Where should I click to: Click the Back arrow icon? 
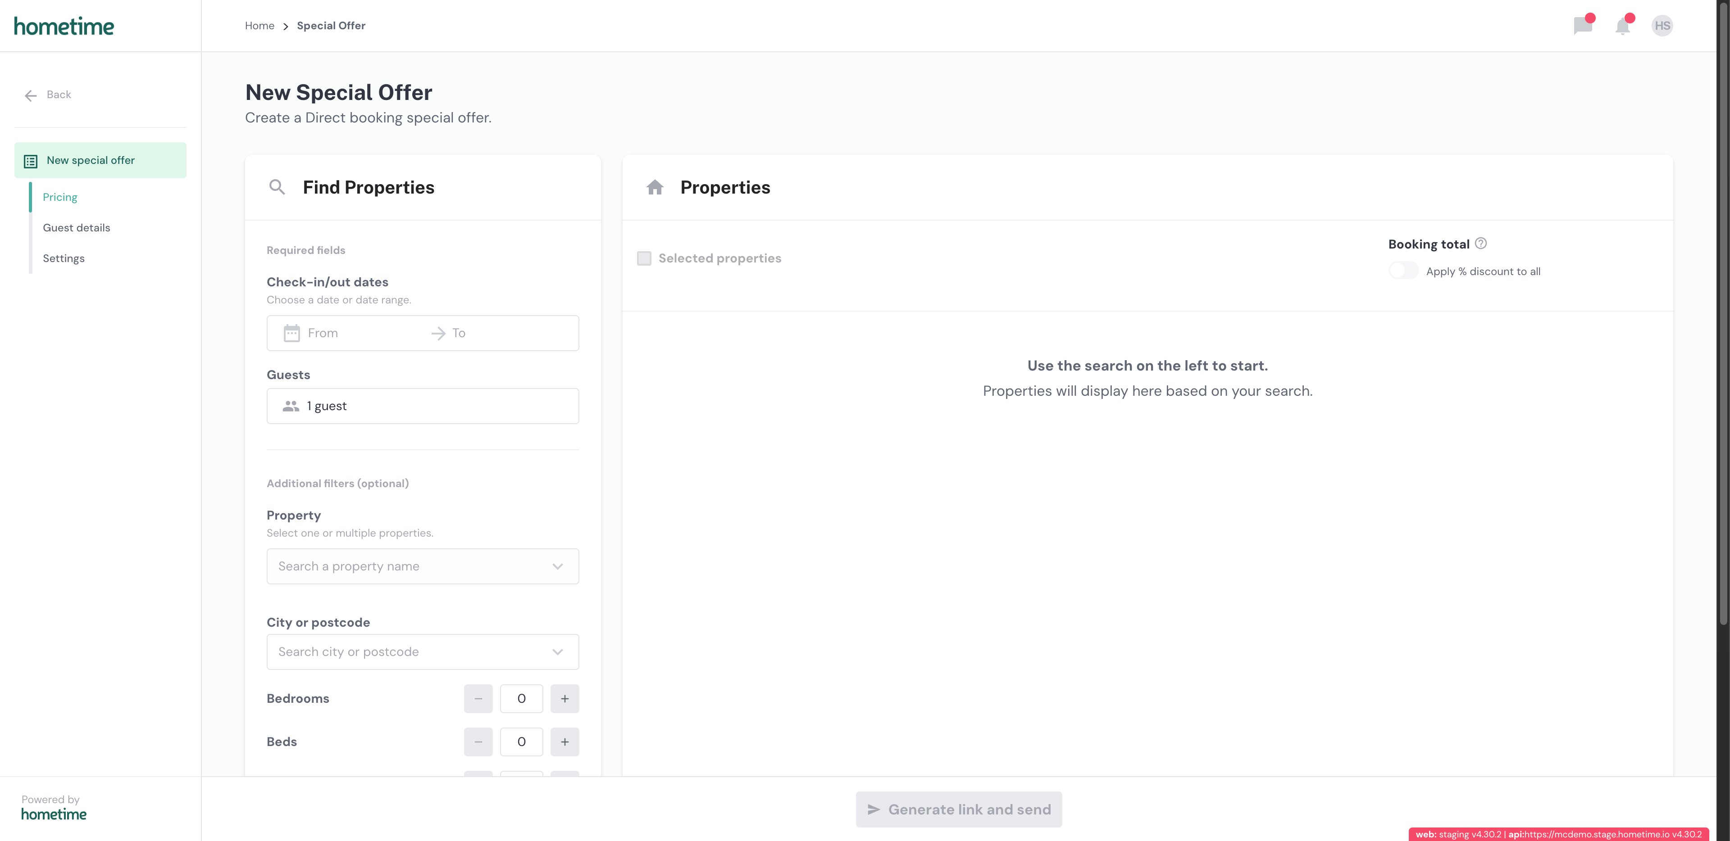coord(31,95)
